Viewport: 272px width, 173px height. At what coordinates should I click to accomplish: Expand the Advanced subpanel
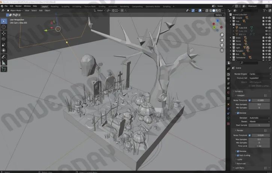coord(240,164)
